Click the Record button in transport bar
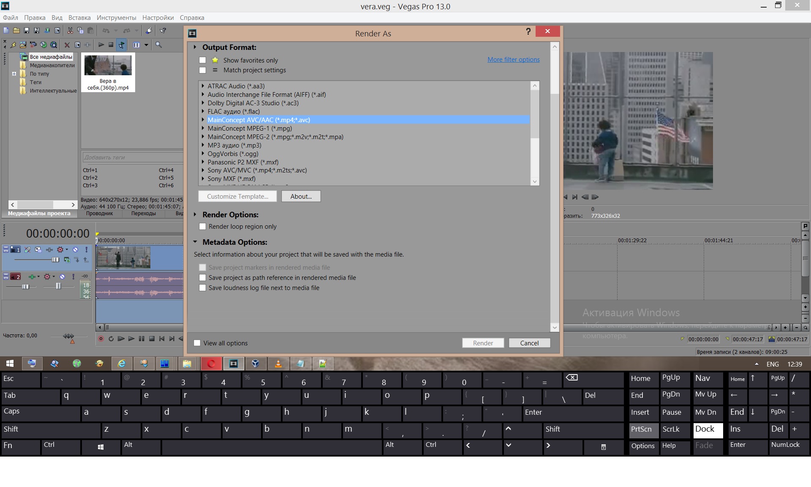 click(101, 339)
